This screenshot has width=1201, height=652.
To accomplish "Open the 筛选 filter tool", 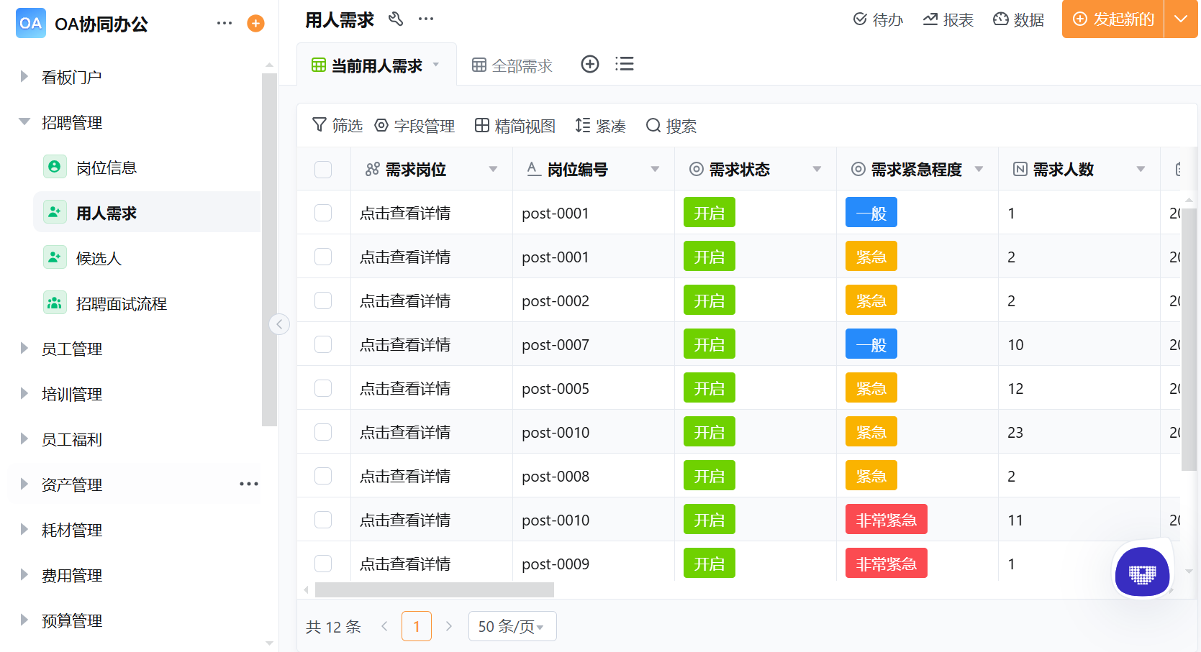I will 337,126.
